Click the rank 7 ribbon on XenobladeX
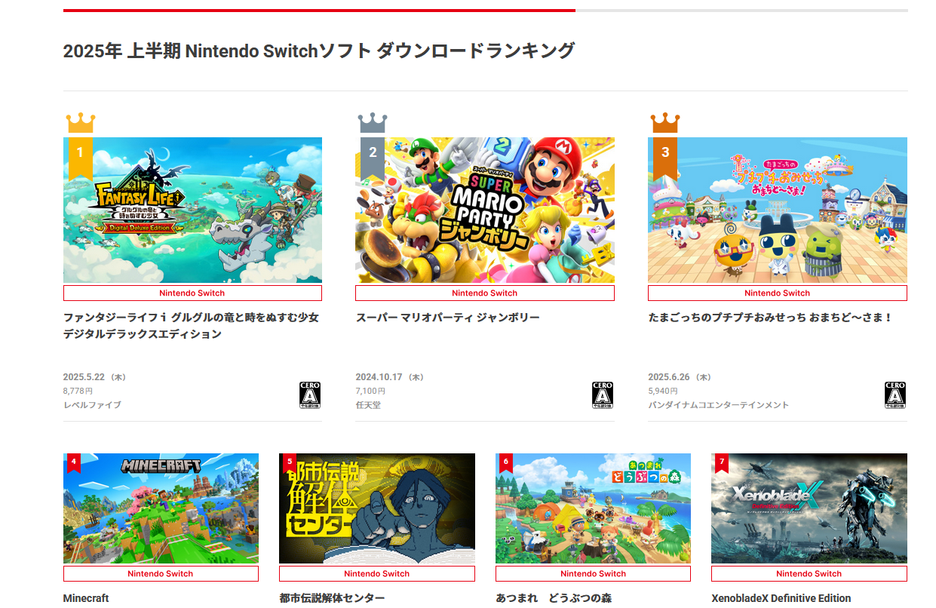 [x=722, y=463]
